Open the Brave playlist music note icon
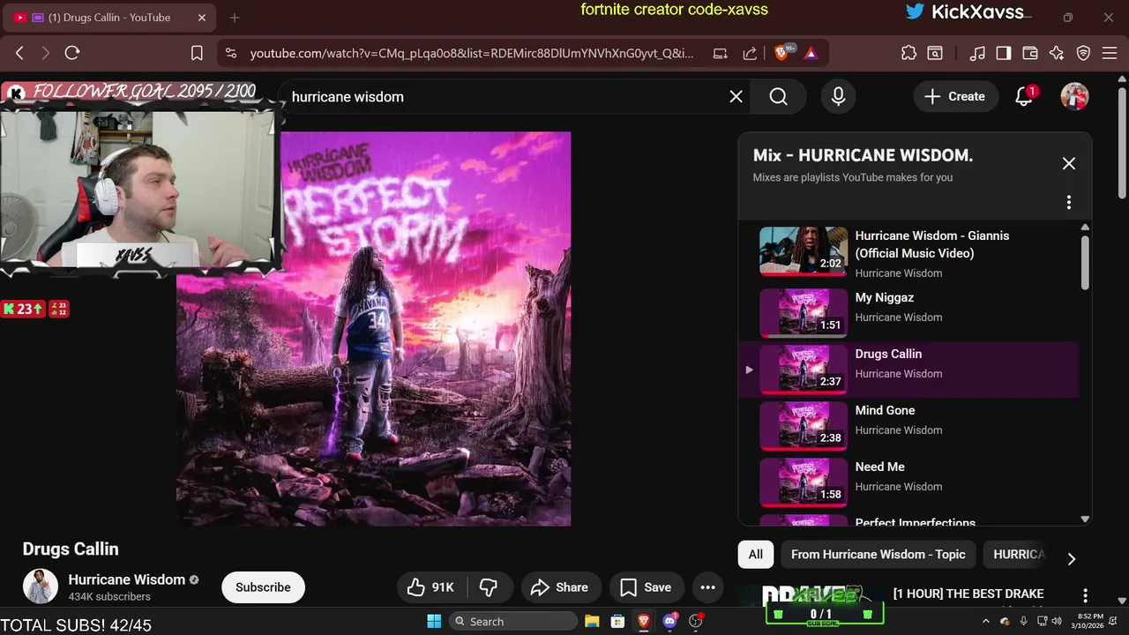1129x635 pixels. tap(977, 53)
